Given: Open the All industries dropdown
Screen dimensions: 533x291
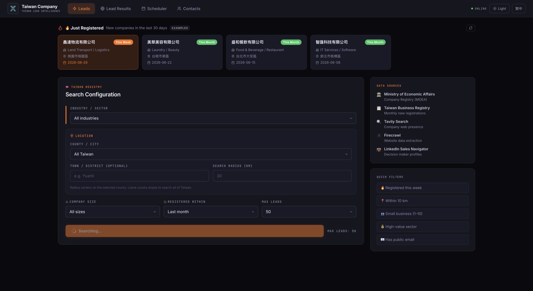Looking at the screenshot, I should (x=213, y=118).
